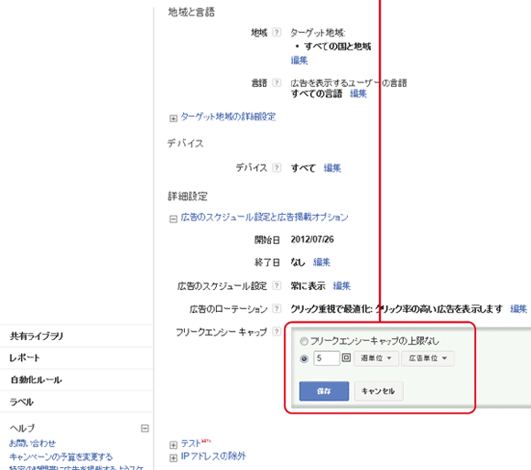The height and width of the screenshot is (470, 531).
Task: Select the numeric cap radio button
Action: pyautogui.click(x=304, y=358)
